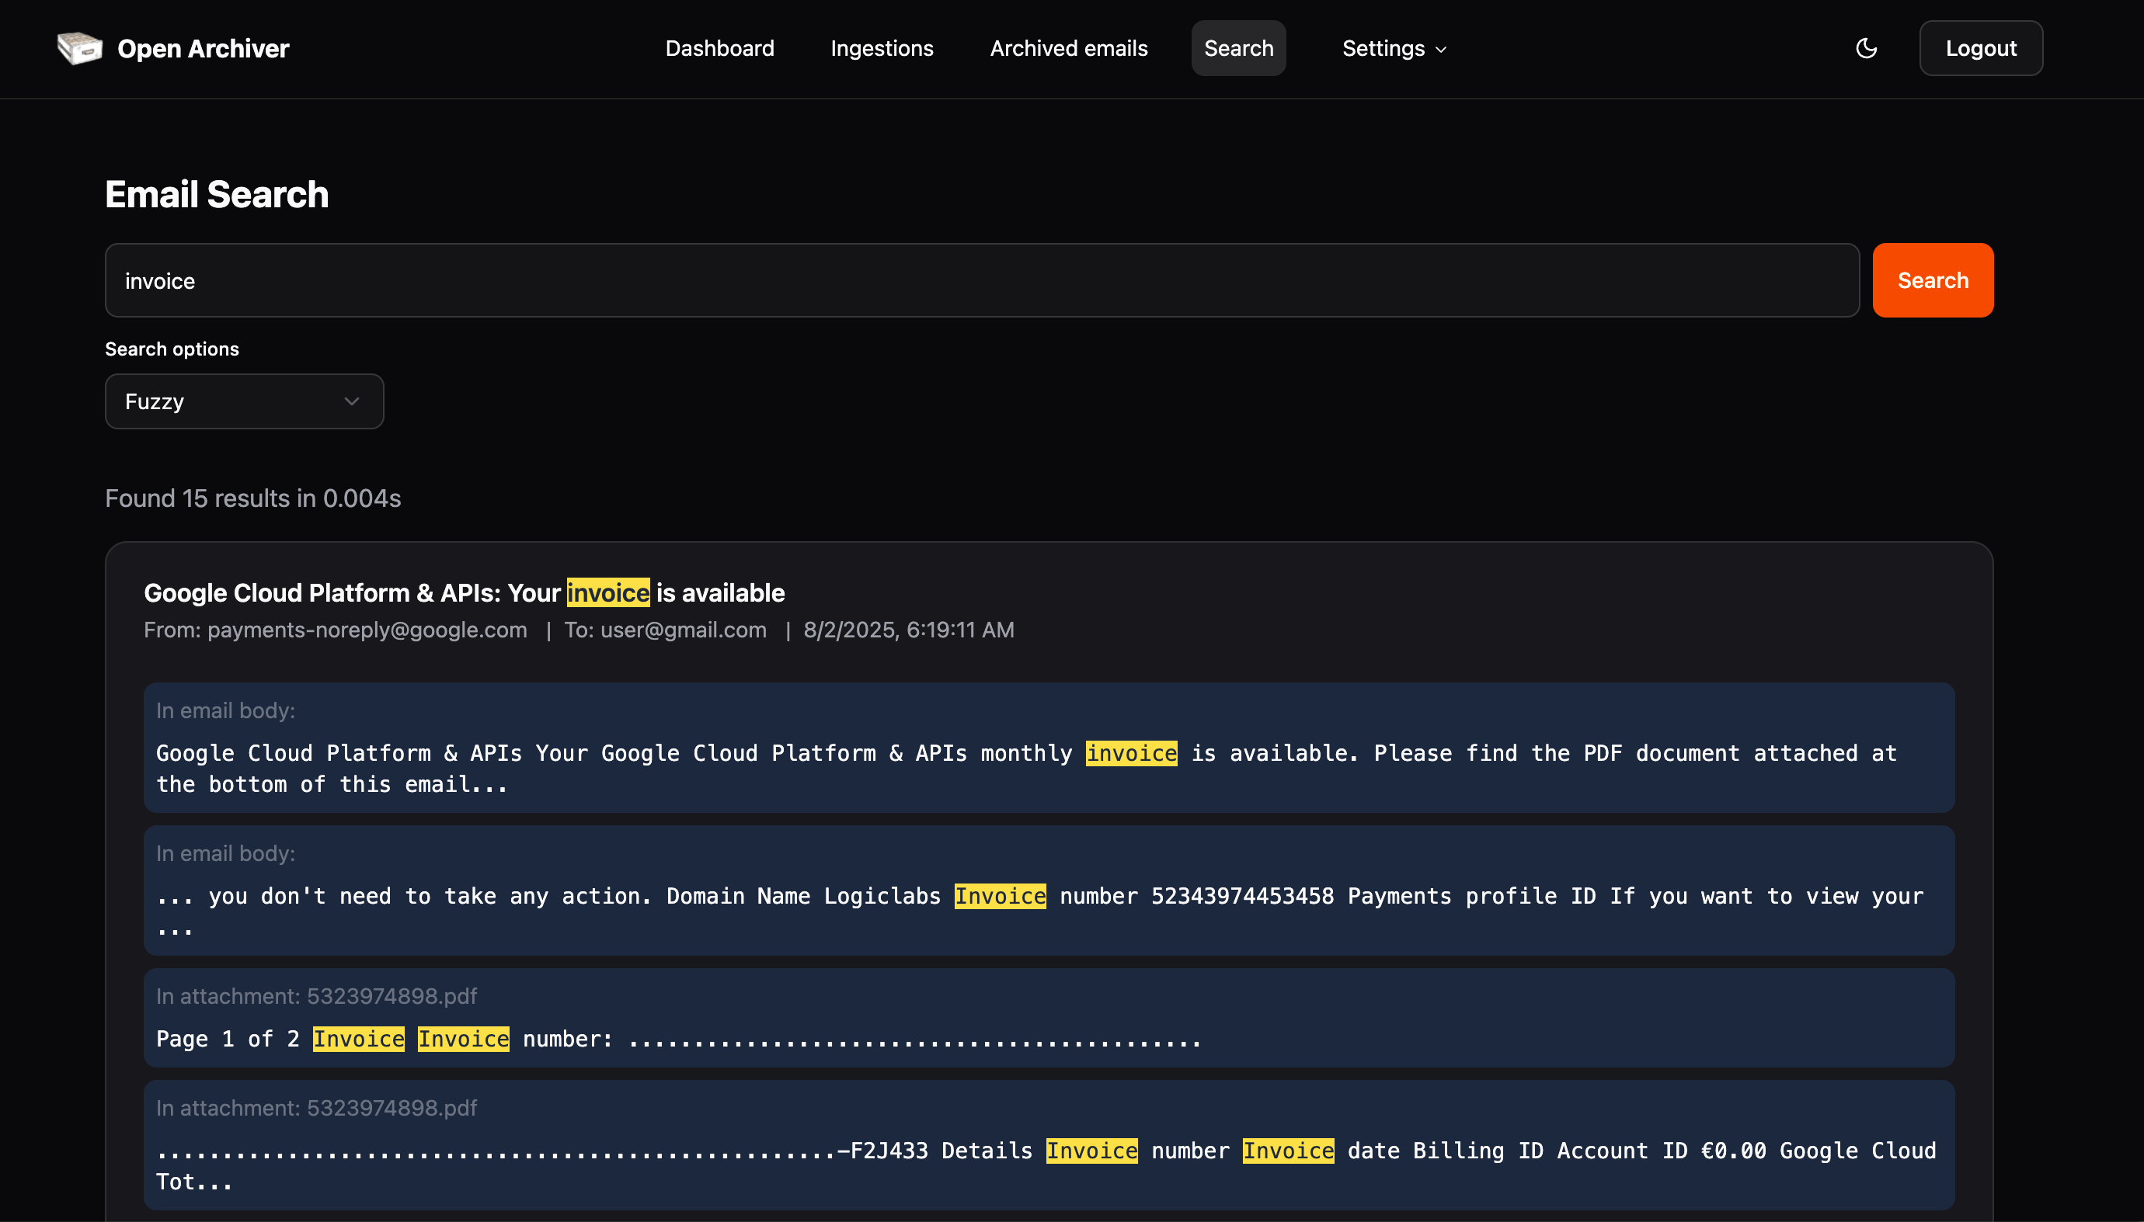Focus the invoice search query field
The width and height of the screenshot is (2144, 1222).
[982, 280]
